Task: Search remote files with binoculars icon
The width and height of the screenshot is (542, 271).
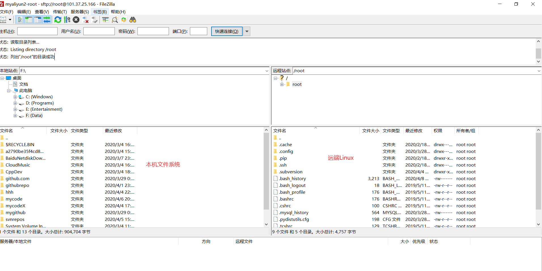Action: 133,20
